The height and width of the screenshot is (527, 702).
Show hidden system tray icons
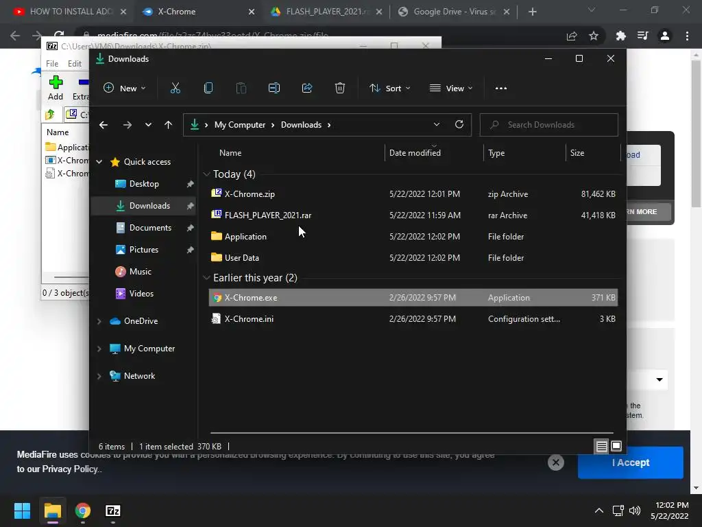pyautogui.click(x=598, y=511)
